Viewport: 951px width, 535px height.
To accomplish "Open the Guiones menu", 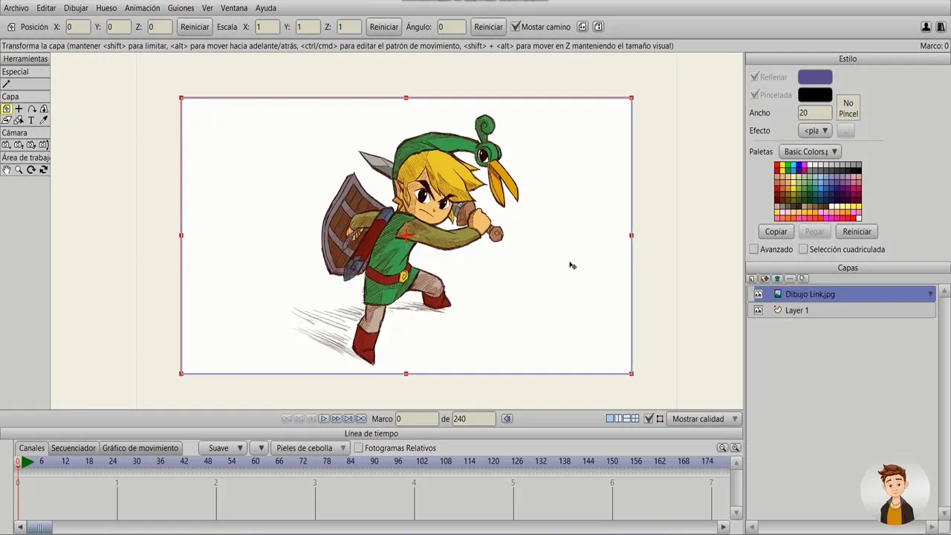I will (x=181, y=8).
